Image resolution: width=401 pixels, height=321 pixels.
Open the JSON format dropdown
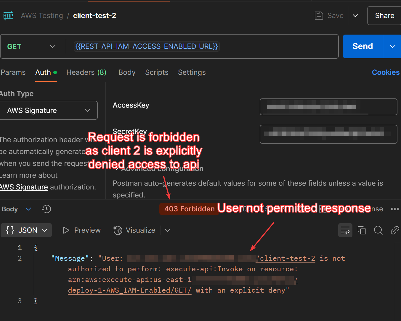click(x=26, y=230)
